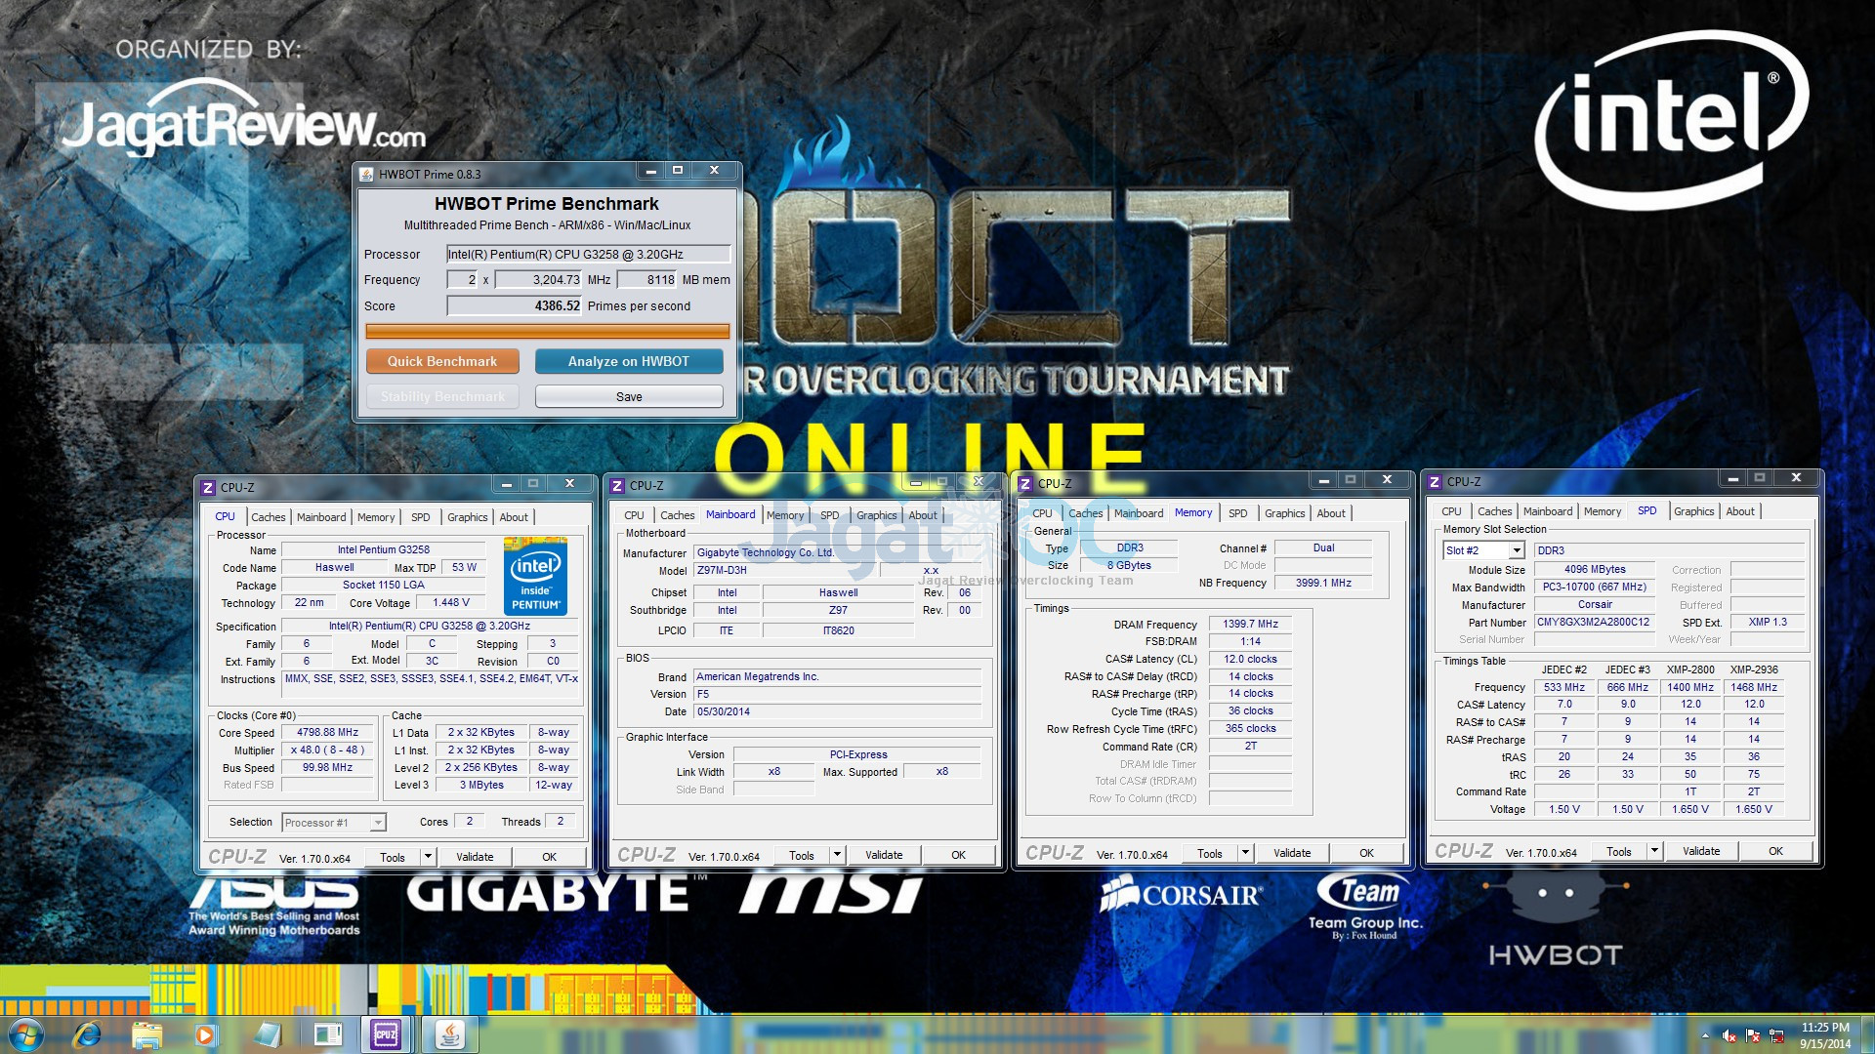This screenshot has height=1054, width=1875.
Task: Expand the Slot #2 memory slot dropdown
Action: pos(1516,550)
